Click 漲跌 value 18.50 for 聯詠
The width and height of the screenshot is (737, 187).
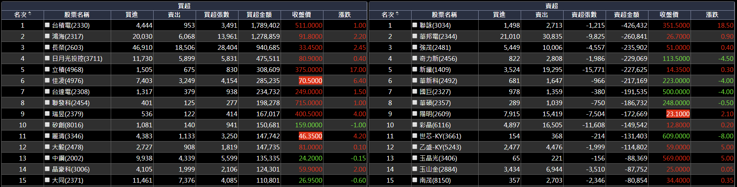click(725, 25)
